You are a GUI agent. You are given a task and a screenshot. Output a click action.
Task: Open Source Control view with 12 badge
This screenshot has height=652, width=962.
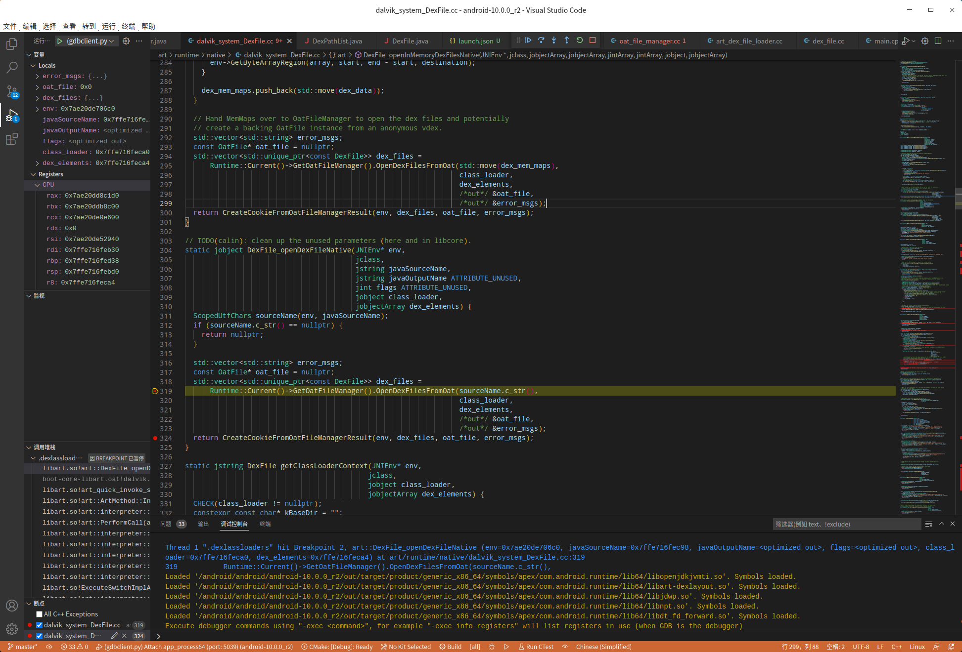click(12, 91)
